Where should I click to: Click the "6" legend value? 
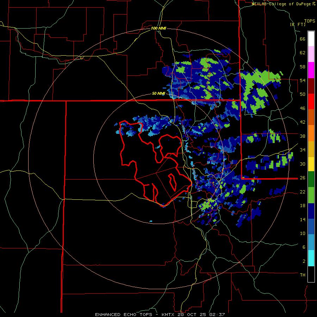click(x=304, y=247)
